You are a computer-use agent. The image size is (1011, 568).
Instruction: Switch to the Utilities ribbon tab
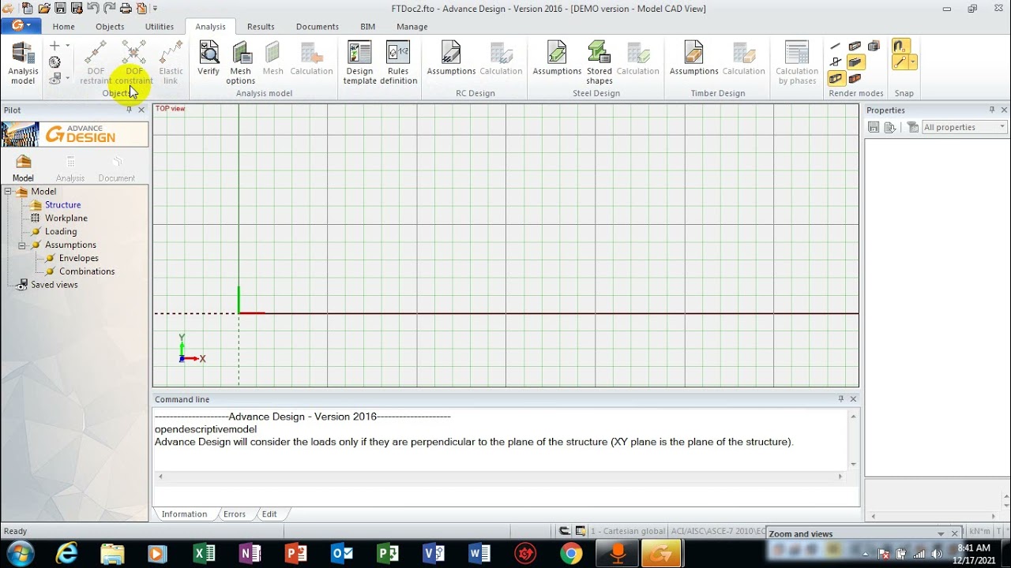click(159, 26)
